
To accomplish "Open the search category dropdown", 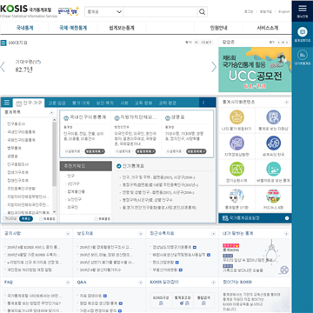I will (104, 12).
